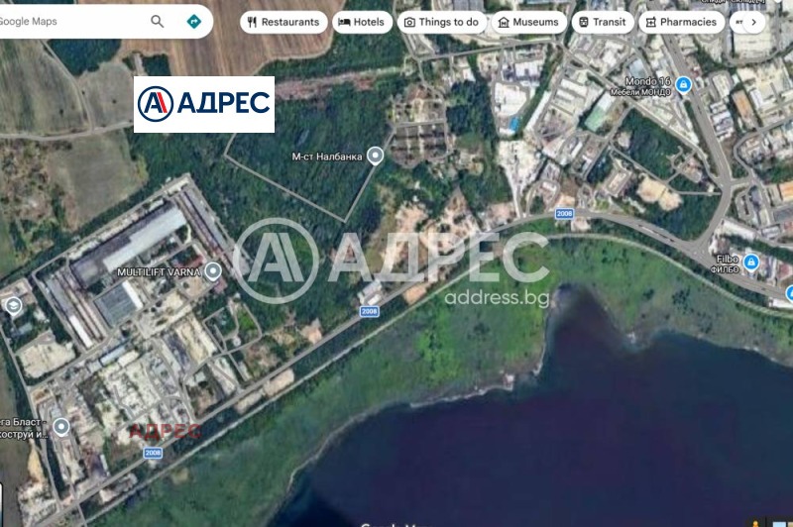
Task: Open the Mondo 16 shopping marker
Action: tap(683, 85)
